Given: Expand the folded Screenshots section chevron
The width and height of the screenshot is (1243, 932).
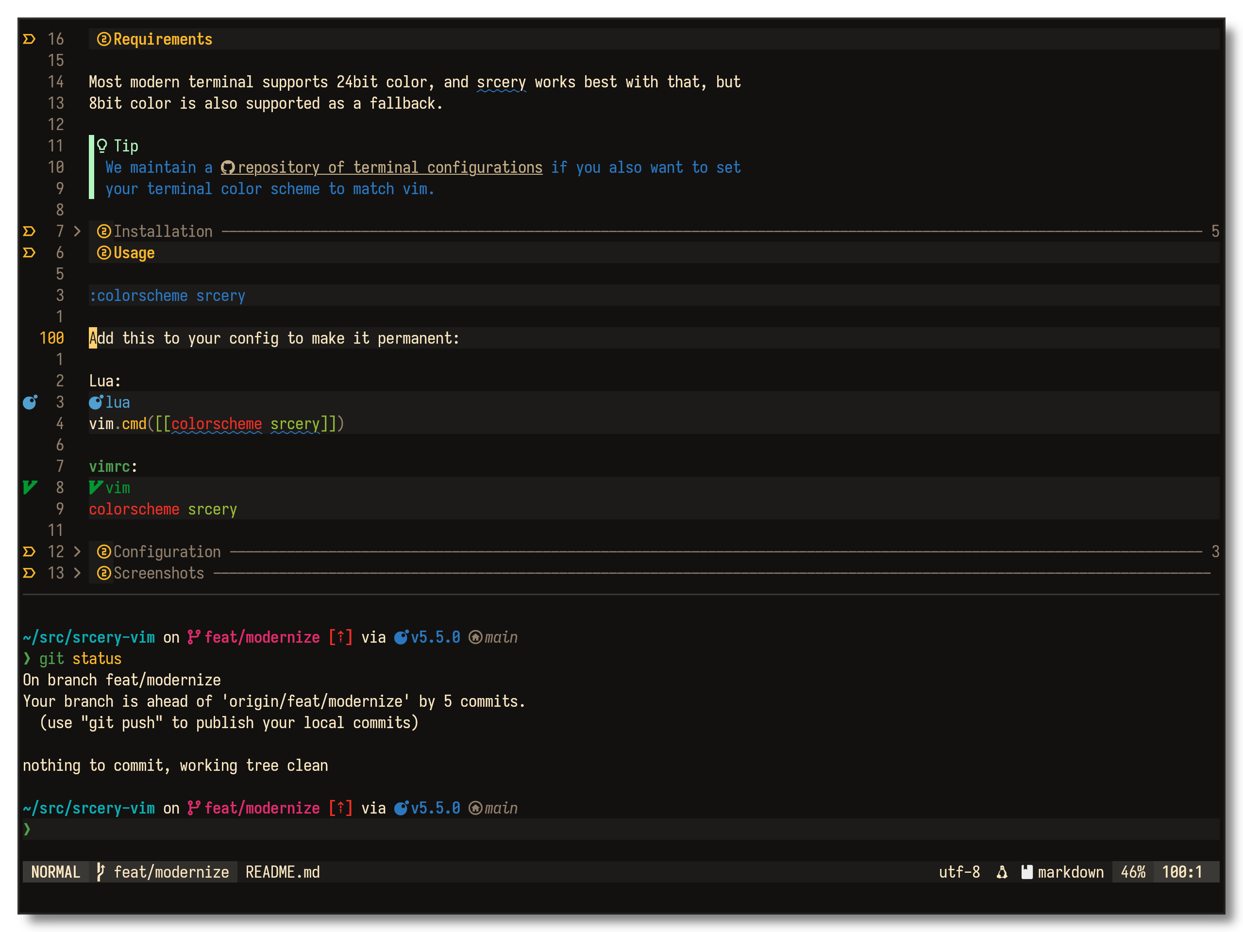Looking at the screenshot, I should 78,573.
